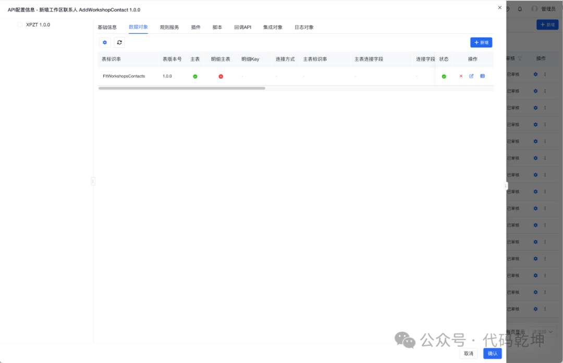Click 连接方式 column header
Screen dimensions: 563x363
285,59
